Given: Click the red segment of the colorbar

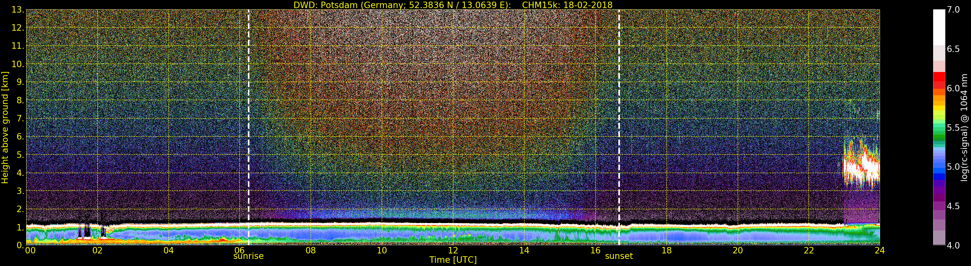Looking at the screenshot, I should 939,80.
